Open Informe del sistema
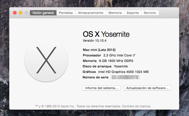The image size is (189, 116). pyautogui.click(x=101, y=88)
